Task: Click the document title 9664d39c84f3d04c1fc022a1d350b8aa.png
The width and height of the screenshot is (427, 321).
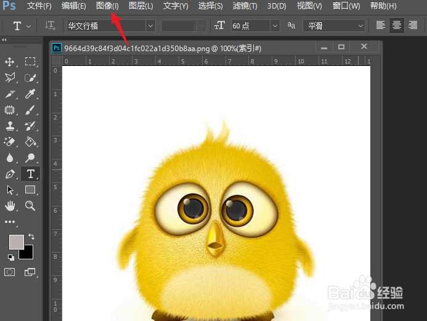Action: (137, 49)
